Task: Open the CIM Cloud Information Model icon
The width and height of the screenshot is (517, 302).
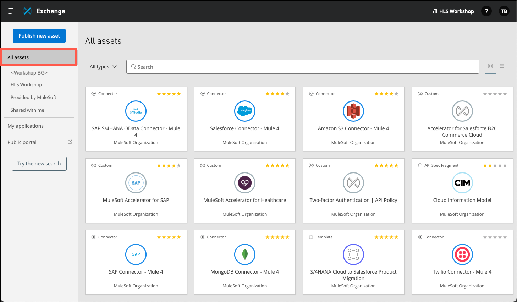Action: tap(462, 183)
